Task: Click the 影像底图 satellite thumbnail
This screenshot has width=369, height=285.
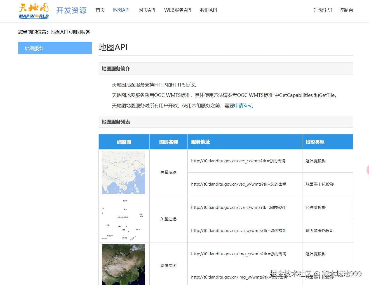Action: tap(123, 265)
